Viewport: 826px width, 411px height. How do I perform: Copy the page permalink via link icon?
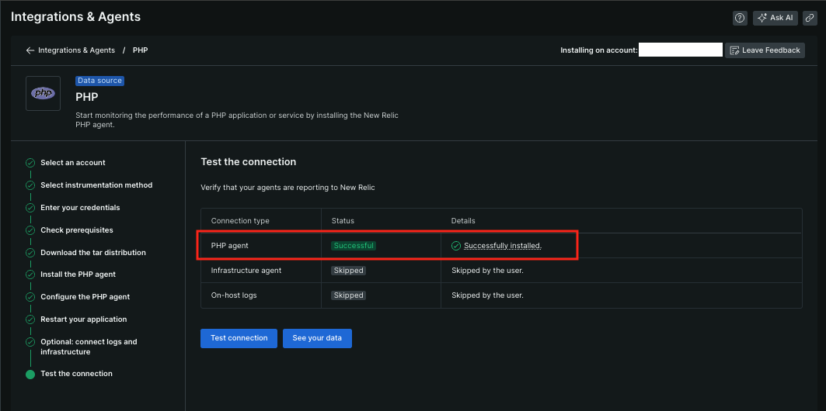click(809, 18)
